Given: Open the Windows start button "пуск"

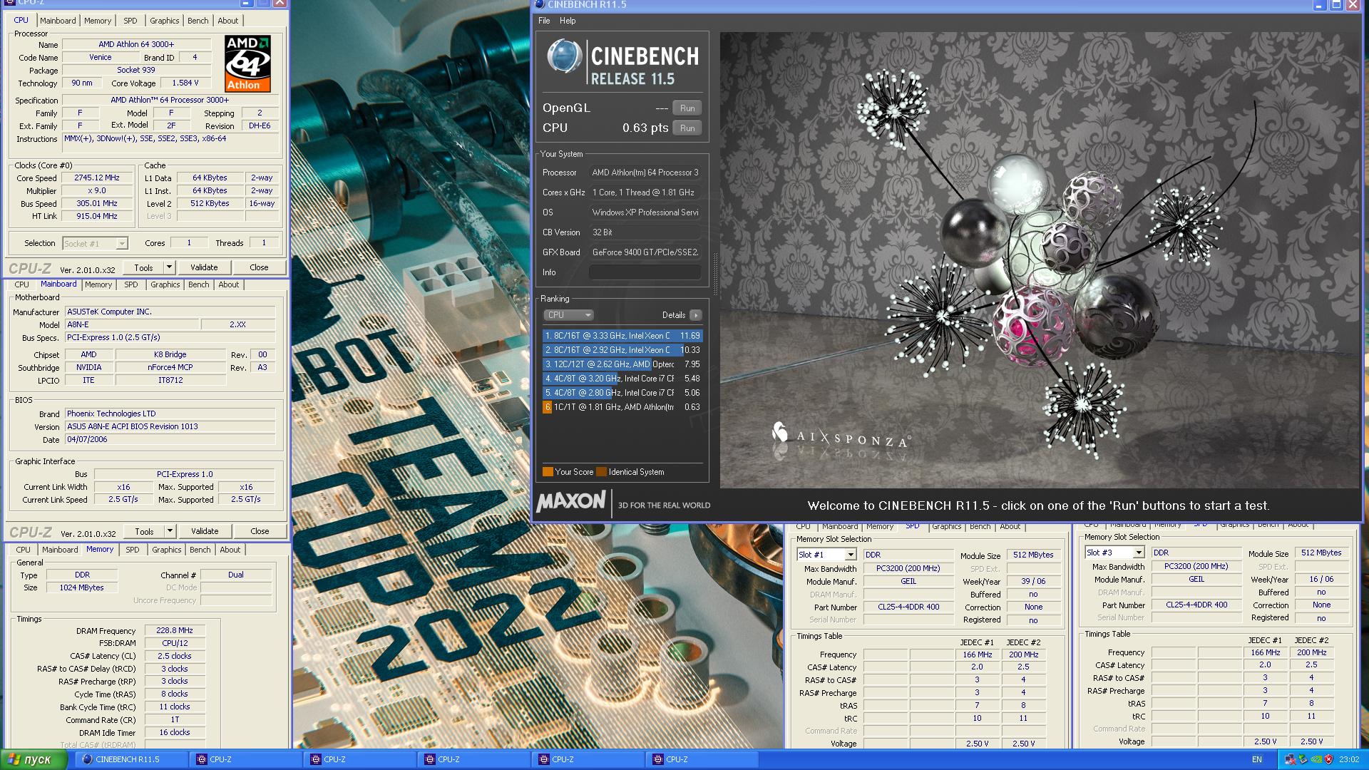Looking at the screenshot, I should pyautogui.click(x=34, y=759).
